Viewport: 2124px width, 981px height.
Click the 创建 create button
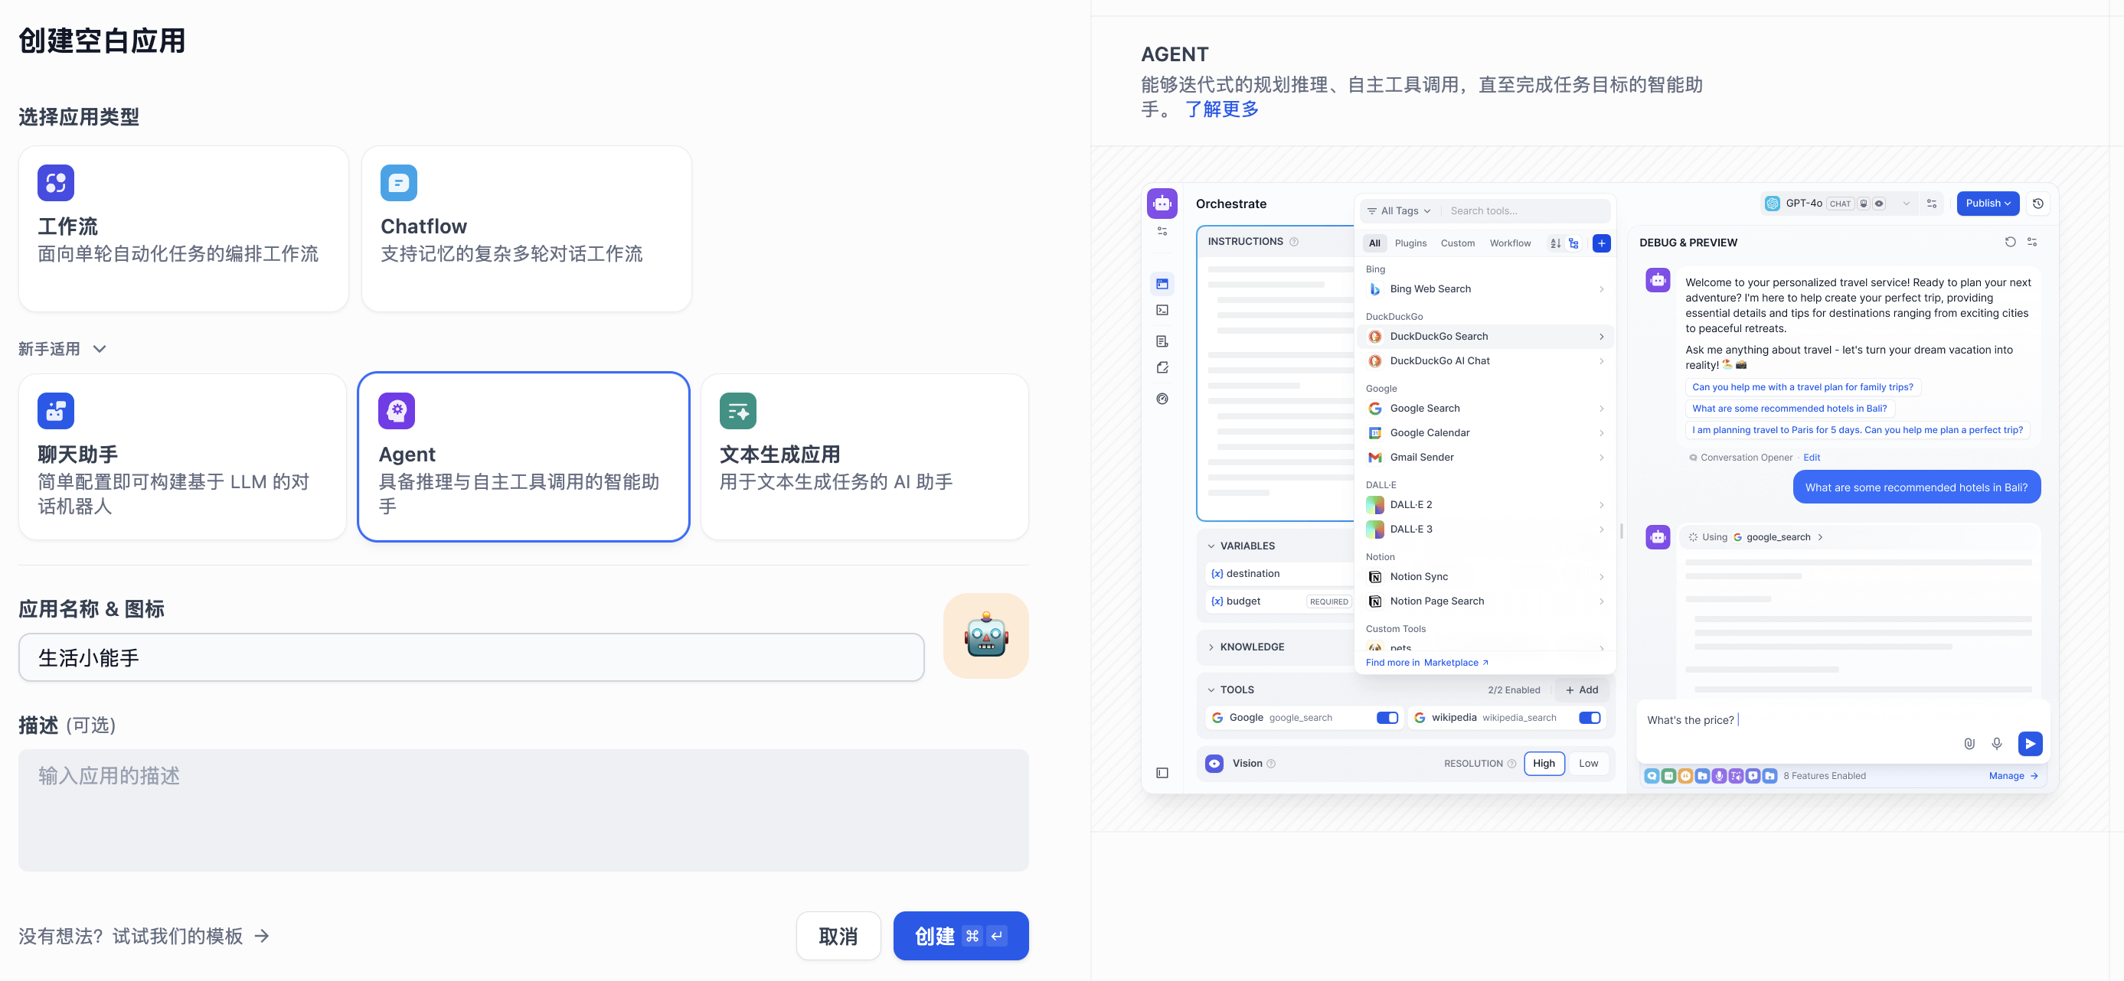coord(959,936)
